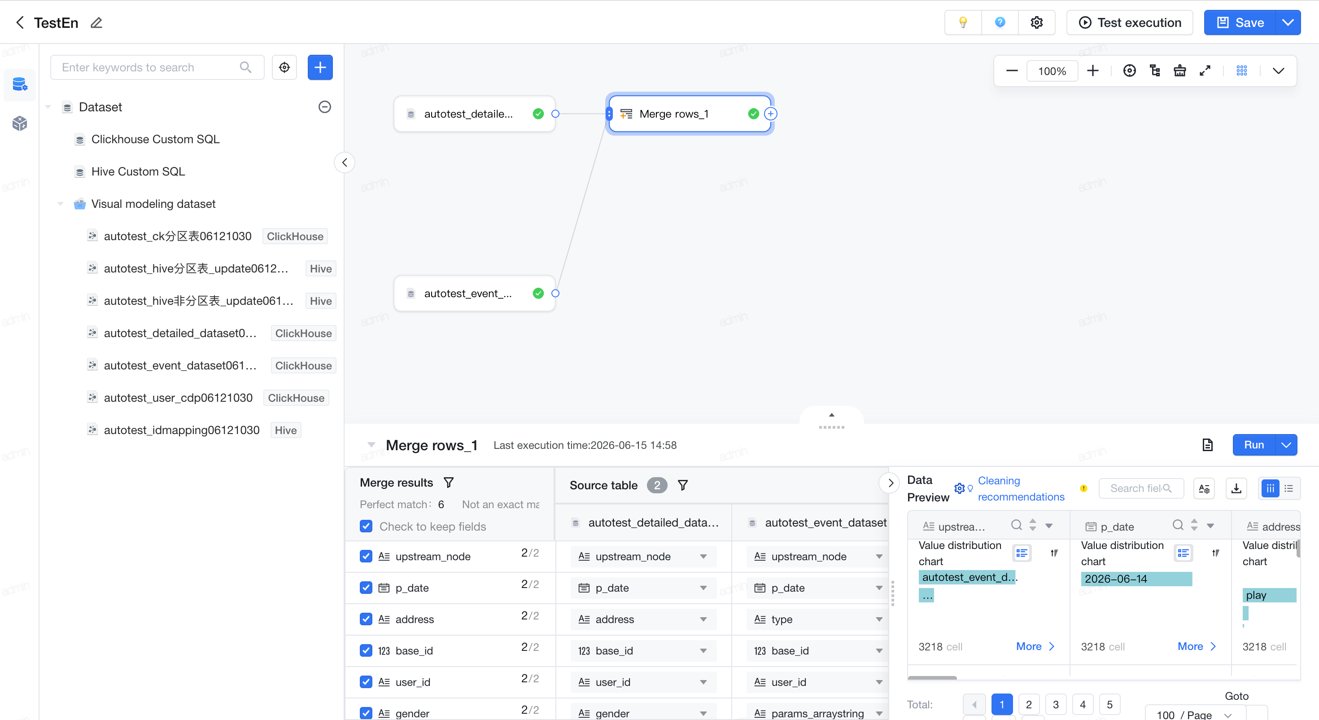Screen dimensions: 1319x720
Task: Click the blue add dataset plus button
Action: point(320,67)
